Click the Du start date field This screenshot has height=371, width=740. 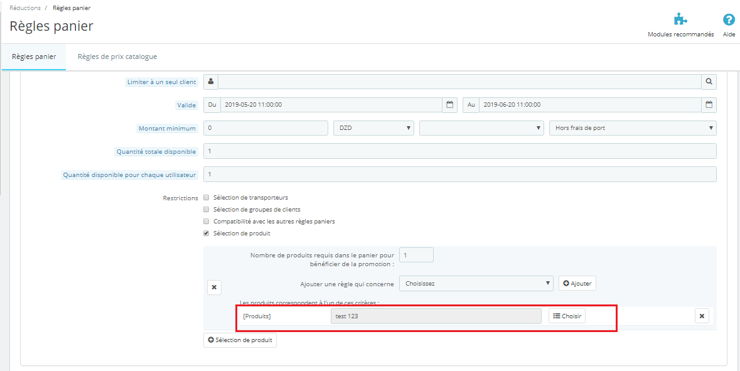coord(331,105)
